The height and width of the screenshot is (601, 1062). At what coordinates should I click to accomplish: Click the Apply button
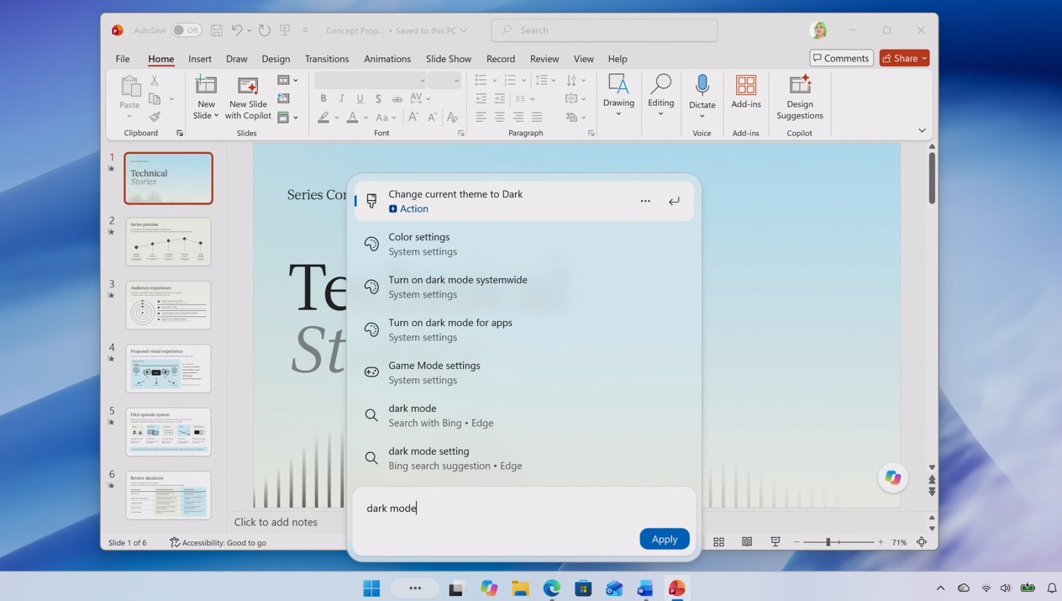[665, 539]
